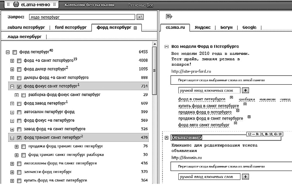
Task: Remove keyword форд в санкт петербурге
Action: [232, 97]
